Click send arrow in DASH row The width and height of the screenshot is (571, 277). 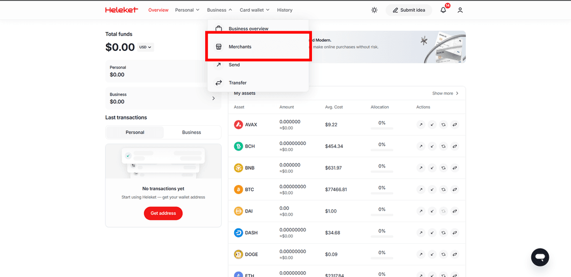tap(421, 233)
